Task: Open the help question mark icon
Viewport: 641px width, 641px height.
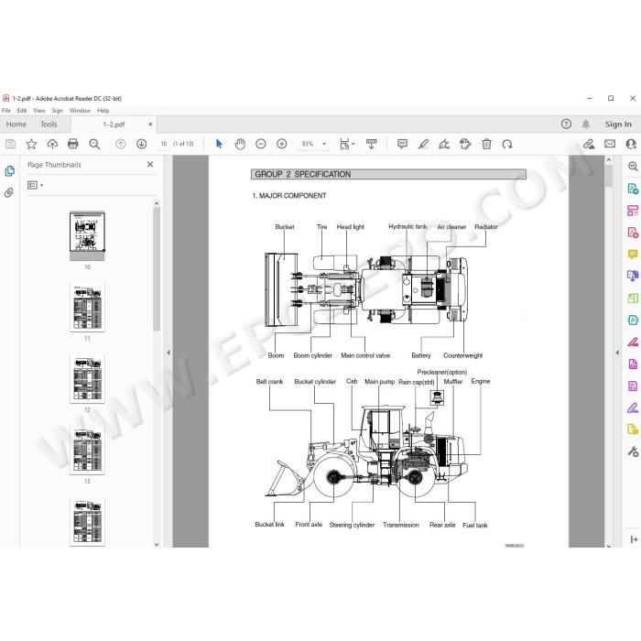Action: [566, 124]
